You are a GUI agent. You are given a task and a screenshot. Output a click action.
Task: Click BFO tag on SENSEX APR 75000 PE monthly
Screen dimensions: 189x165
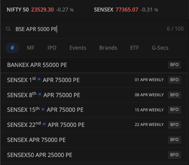[174, 140]
